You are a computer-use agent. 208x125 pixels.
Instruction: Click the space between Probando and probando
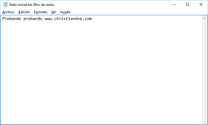[22, 19]
